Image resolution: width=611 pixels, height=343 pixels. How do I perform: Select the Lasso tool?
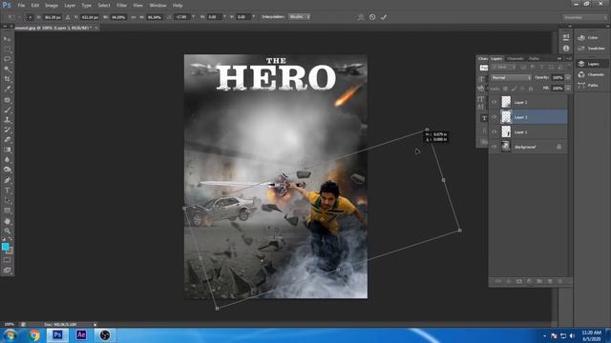7,59
